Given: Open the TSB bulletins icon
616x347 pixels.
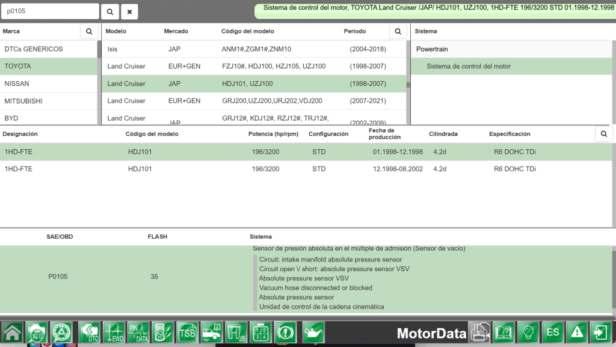Looking at the screenshot, I should coord(187,333).
